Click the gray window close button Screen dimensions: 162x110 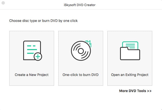point(3,3)
